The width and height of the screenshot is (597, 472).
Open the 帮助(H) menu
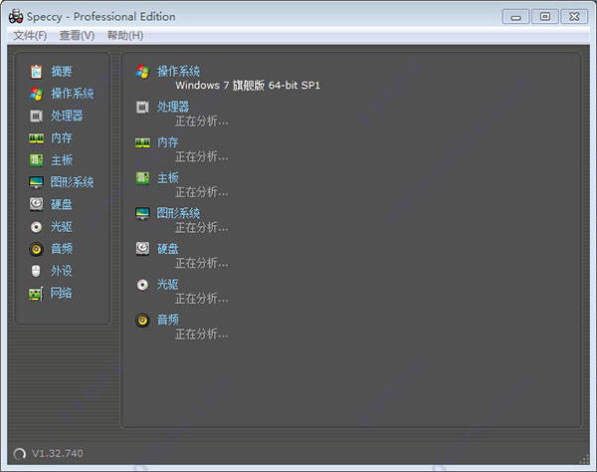[124, 36]
